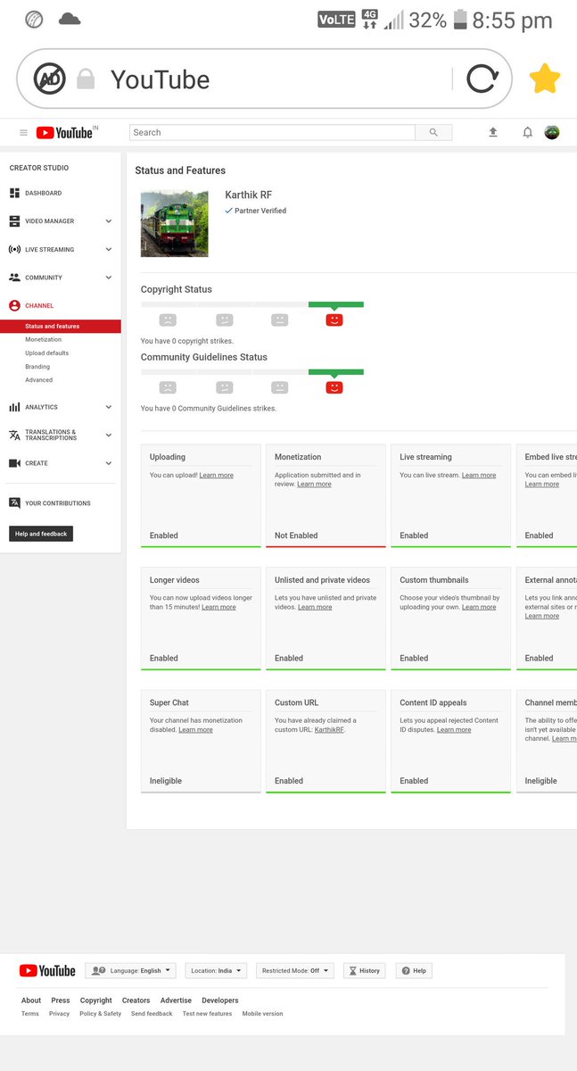Viewport: 577px width, 1071px height.
Task: Expand Translations & Transcriptions section
Action: 109,435
